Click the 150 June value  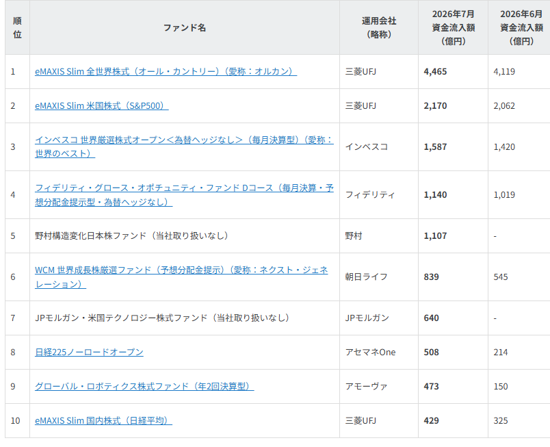pyautogui.click(x=501, y=386)
